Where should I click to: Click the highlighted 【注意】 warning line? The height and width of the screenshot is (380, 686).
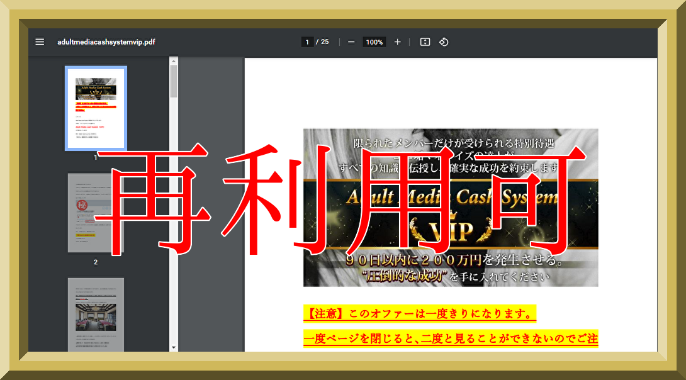(x=419, y=313)
